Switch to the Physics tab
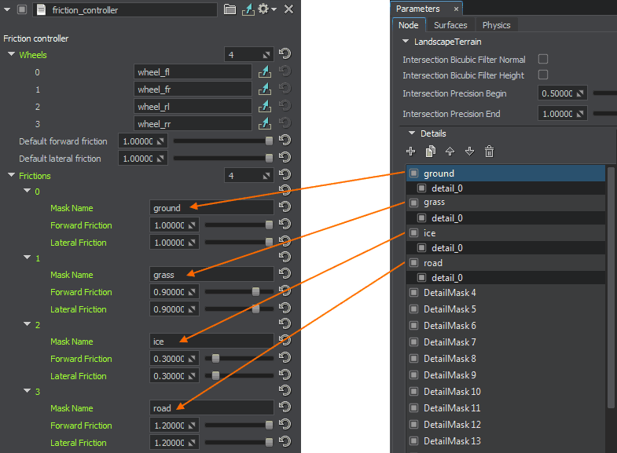 496,25
